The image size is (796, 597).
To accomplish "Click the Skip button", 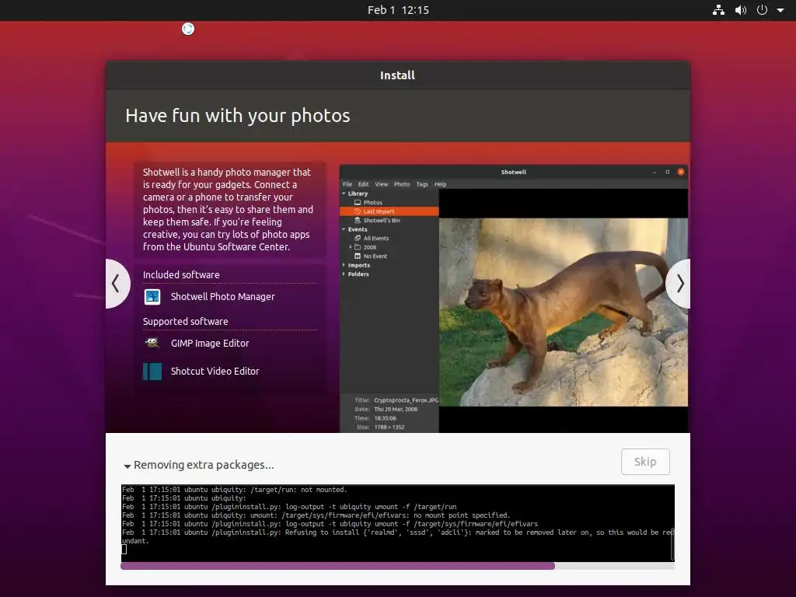I will (x=645, y=462).
